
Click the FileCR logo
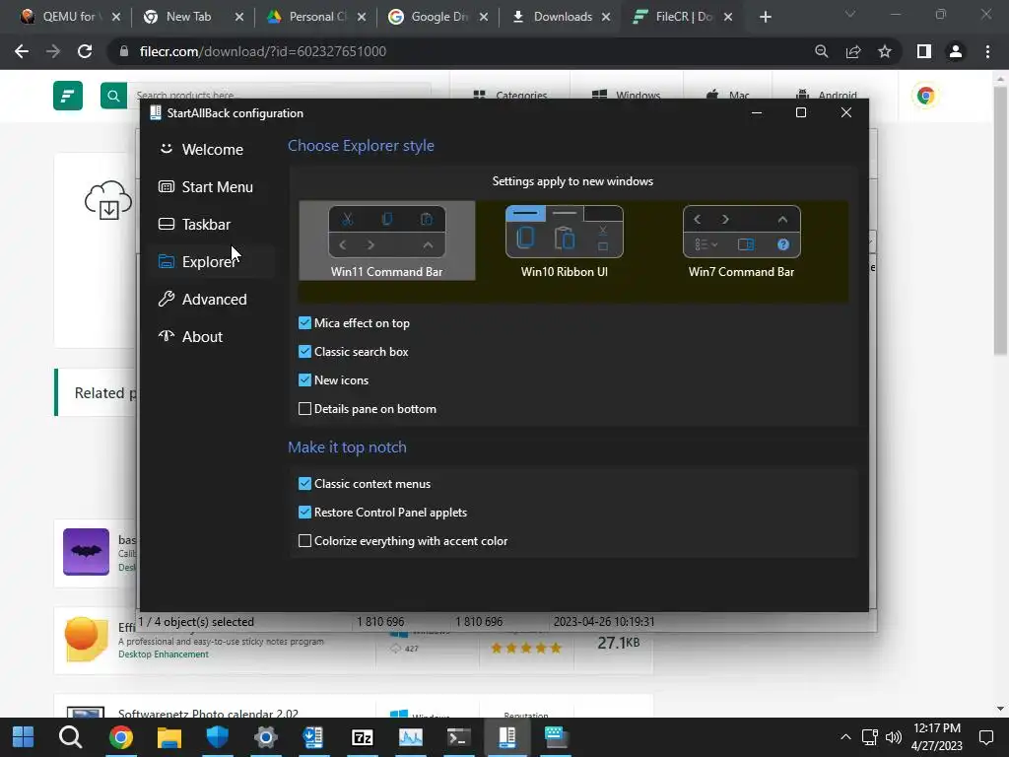point(68,96)
